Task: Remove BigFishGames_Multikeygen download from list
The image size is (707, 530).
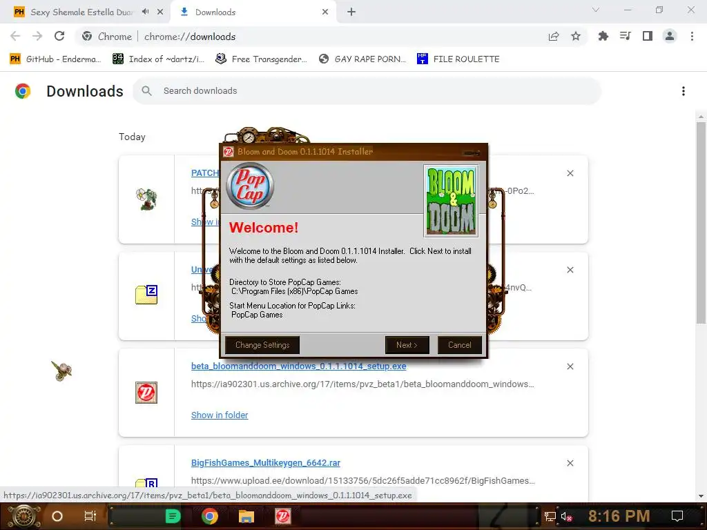Action: coord(570,463)
